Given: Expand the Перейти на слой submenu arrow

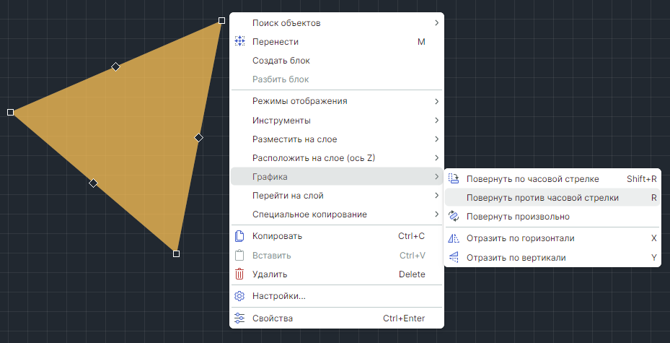Looking at the screenshot, I should click(436, 196).
